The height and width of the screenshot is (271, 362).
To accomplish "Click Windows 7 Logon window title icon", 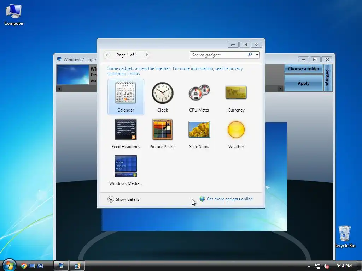I will tap(59, 59).
